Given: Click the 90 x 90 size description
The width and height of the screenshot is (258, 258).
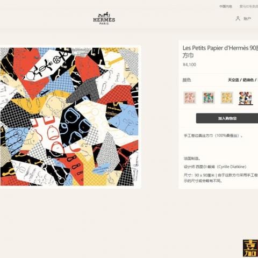Looking at the screenshot, I should click(221, 178).
